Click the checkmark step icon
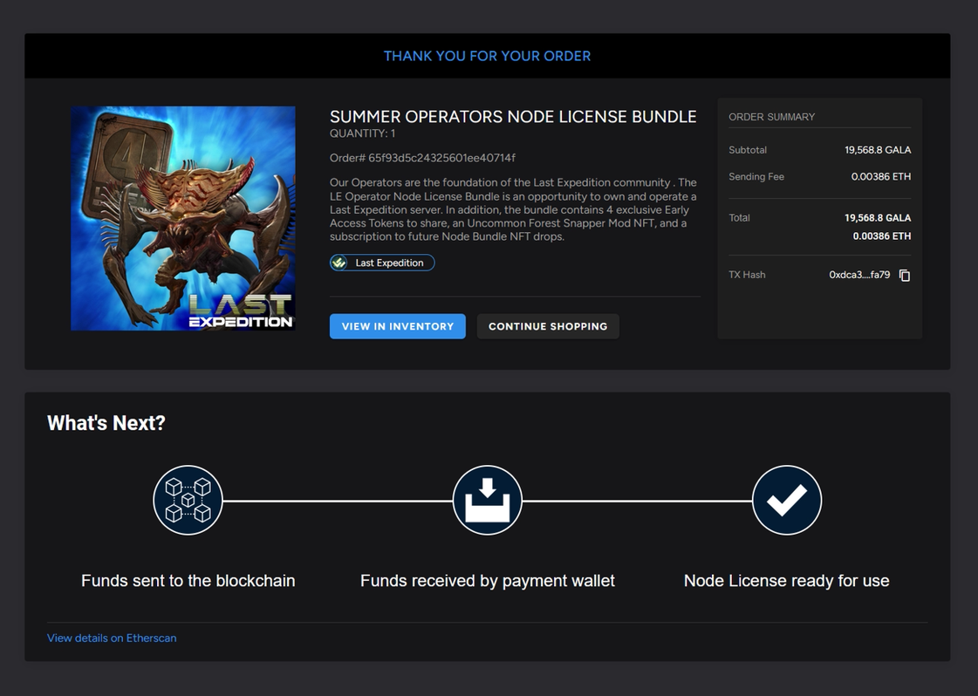Screen dimensions: 978x696 click(x=787, y=500)
